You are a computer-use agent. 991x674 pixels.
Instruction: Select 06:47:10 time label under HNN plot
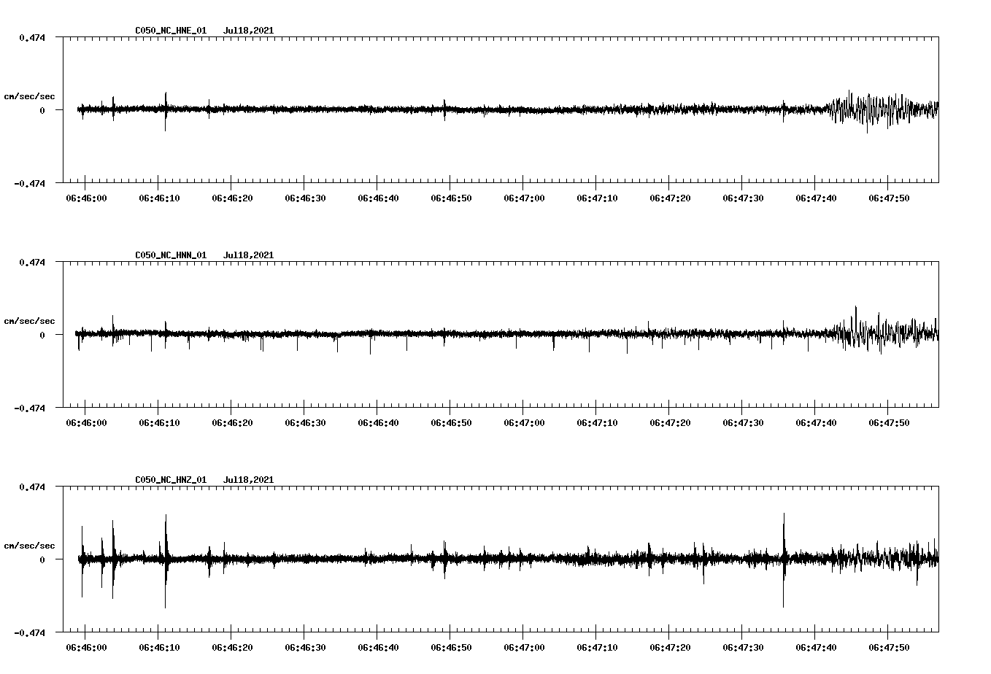[597, 423]
